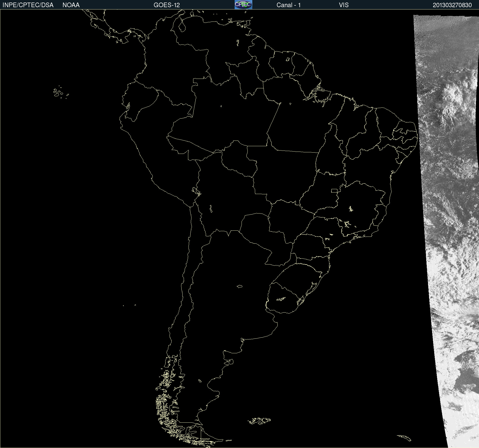Viewport: 479px width, 448px height.
Task: Click the NOAA label in the header
Action: [x=71, y=5]
